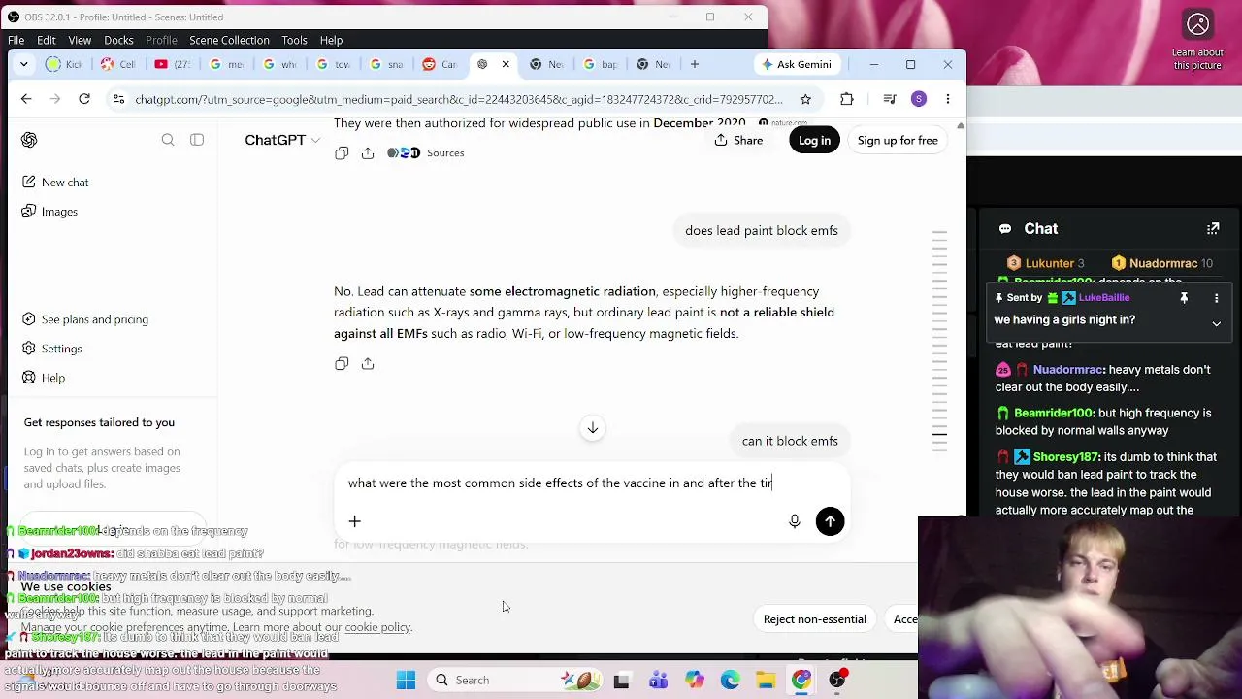
Task: Open the ChatGPT model selector dropdown
Action: point(282,140)
